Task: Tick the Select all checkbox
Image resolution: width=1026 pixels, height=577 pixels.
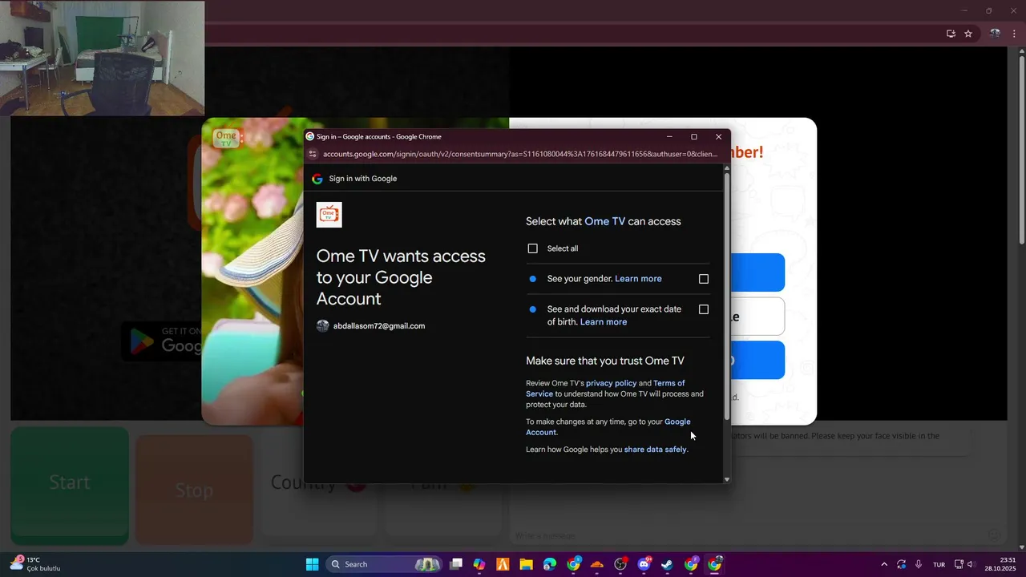Action: point(532,248)
